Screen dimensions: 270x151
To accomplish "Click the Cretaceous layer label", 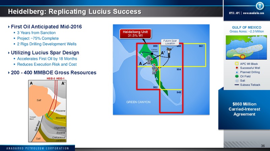I will (59, 137).
